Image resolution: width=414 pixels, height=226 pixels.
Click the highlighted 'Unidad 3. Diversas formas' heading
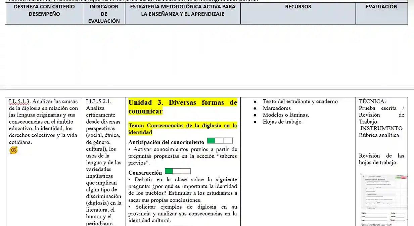pyautogui.click(x=183, y=106)
